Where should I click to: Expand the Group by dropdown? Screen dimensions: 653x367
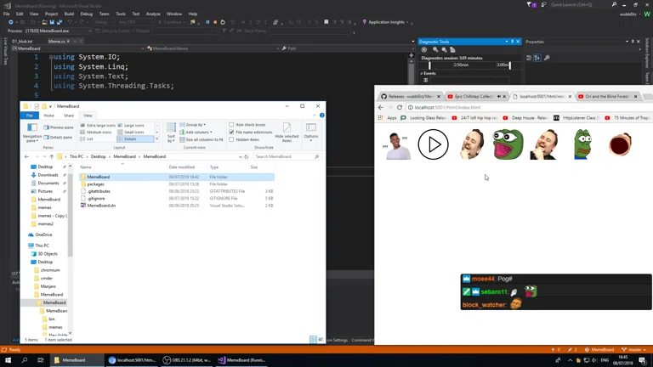pos(195,125)
